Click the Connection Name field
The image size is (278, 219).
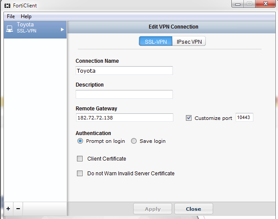tap(124, 71)
